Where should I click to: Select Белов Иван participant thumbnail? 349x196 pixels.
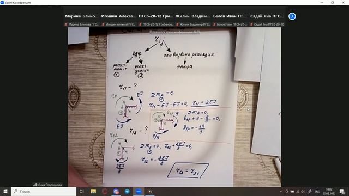click(230, 16)
